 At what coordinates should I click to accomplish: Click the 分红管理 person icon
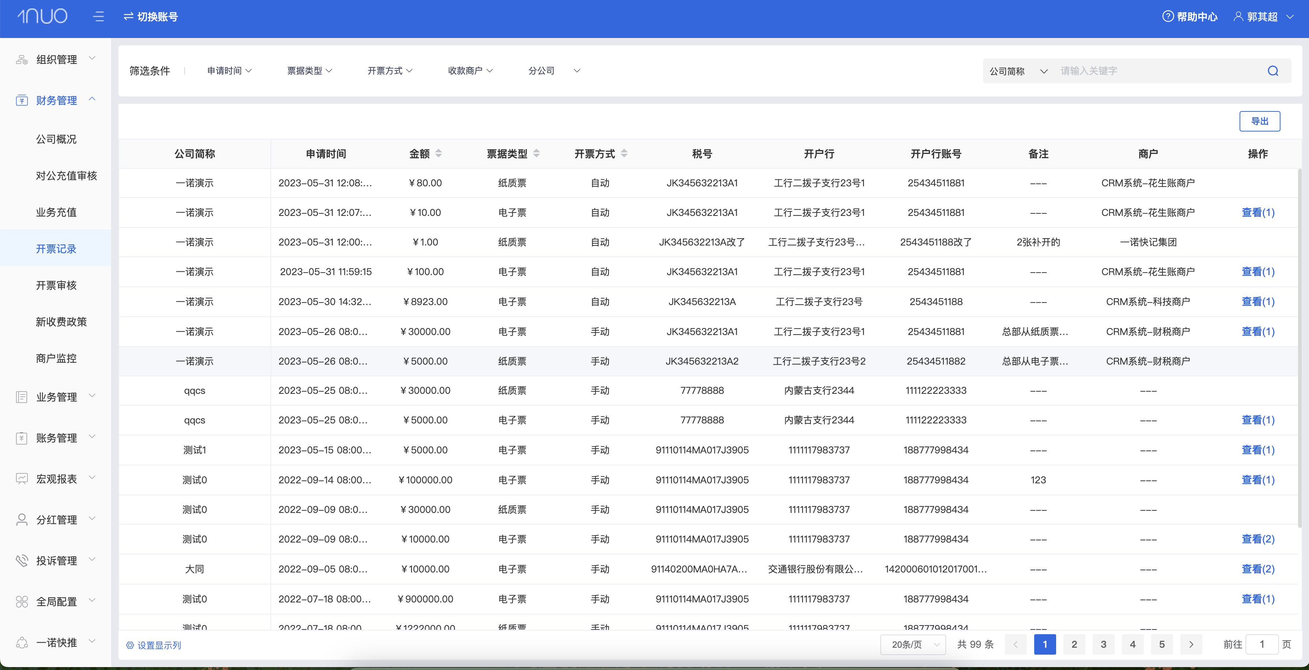[21, 519]
